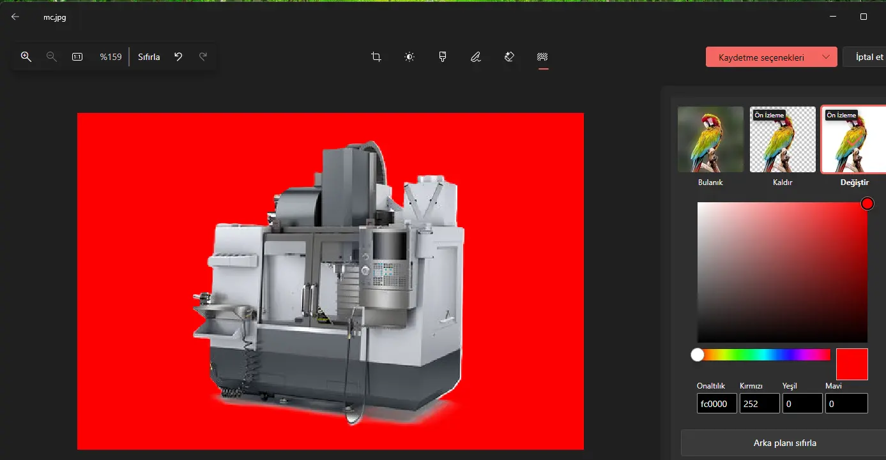Choose the Değiştir replace thumbnail
This screenshot has width=886, height=460.
[854, 139]
